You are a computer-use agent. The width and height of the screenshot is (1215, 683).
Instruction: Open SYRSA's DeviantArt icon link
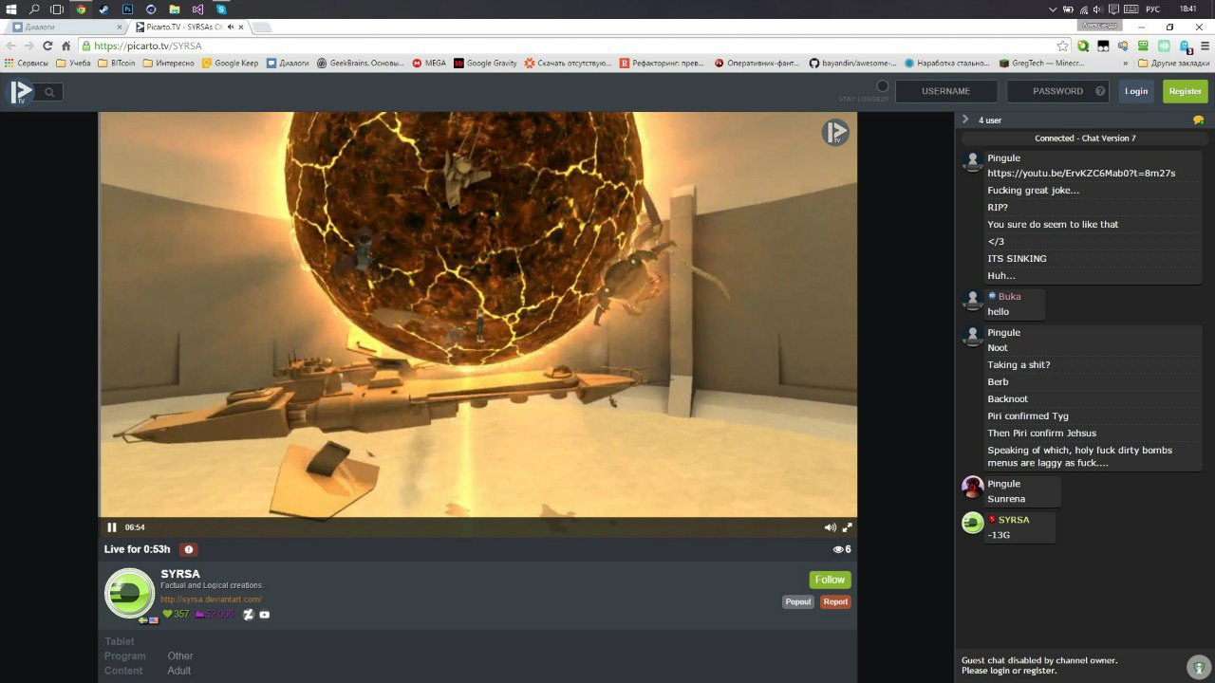[248, 615]
